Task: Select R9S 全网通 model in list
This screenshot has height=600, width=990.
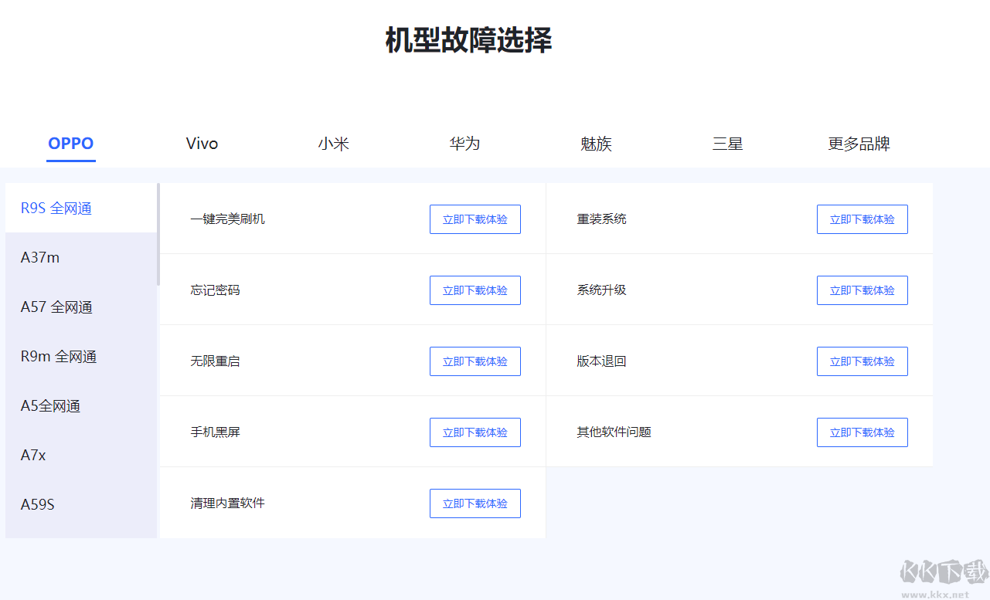Action: click(x=81, y=208)
